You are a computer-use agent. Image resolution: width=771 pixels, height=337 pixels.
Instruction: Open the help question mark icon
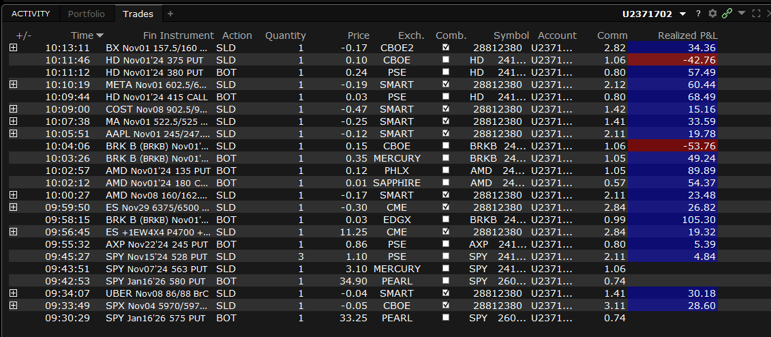(x=698, y=14)
